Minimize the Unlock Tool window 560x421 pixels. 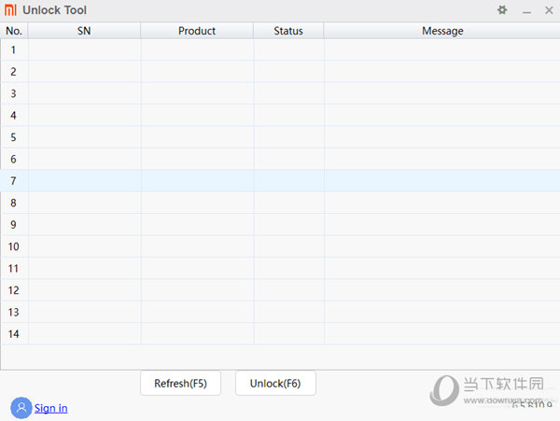point(525,10)
